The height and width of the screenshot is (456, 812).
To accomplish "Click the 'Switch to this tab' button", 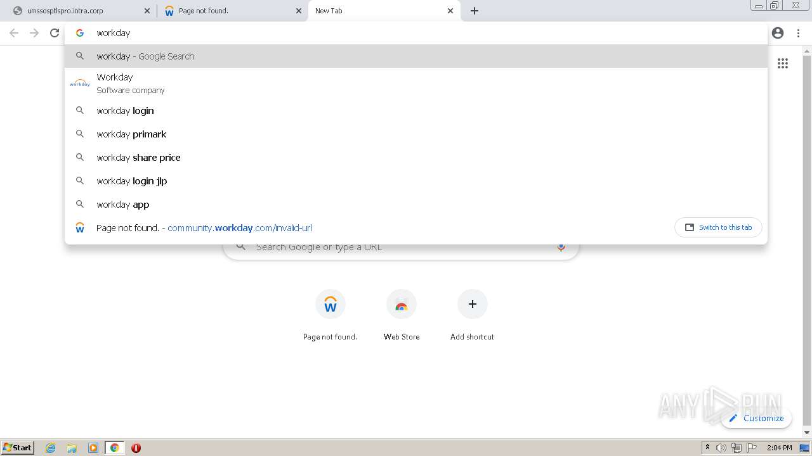I will point(718,227).
